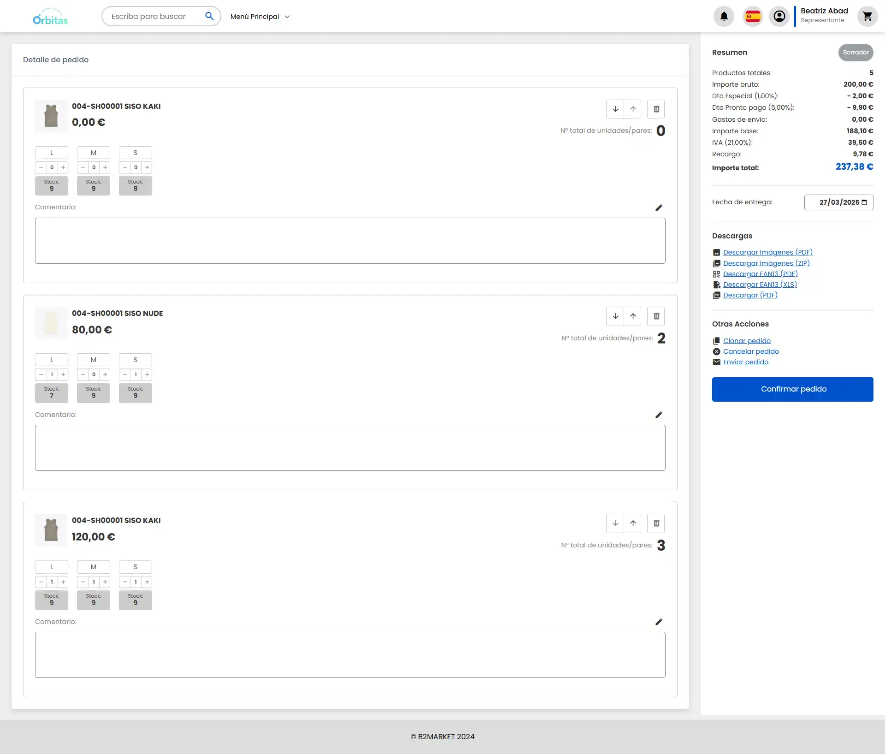Open the SISO NUDE product thumbnail
Screen dimensions: 885x754
tap(51, 323)
